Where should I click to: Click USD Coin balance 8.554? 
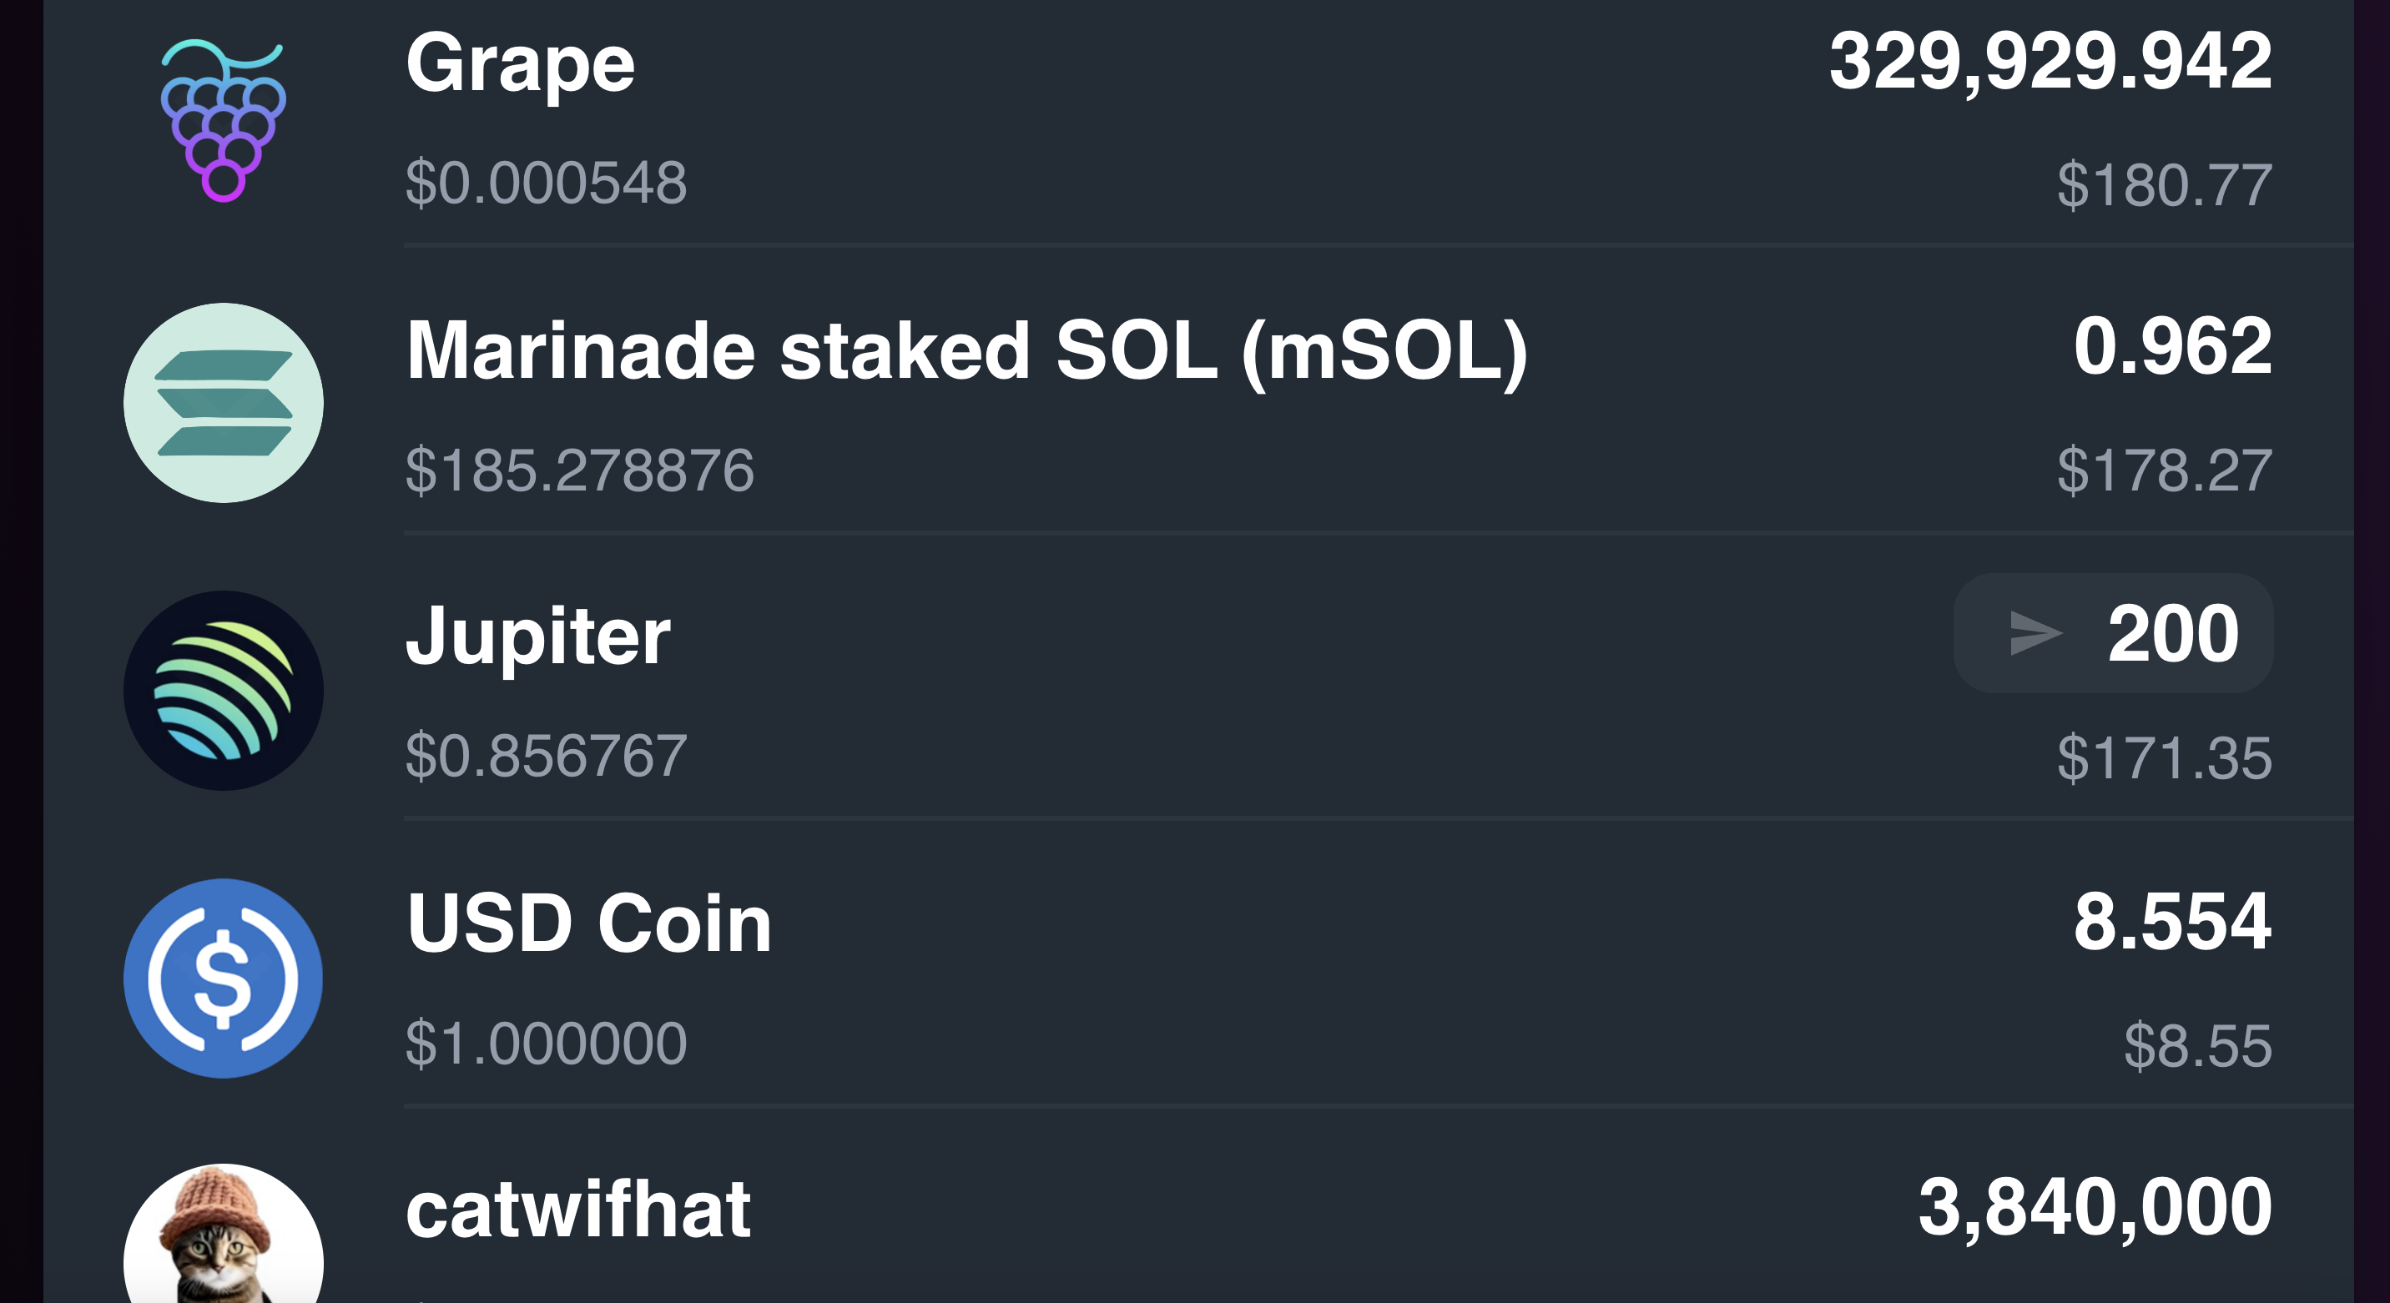pyautogui.click(x=2173, y=922)
